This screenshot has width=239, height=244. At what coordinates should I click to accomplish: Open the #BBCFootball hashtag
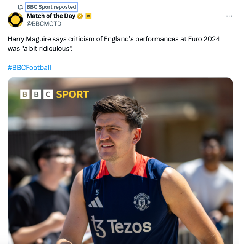[29, 68]
